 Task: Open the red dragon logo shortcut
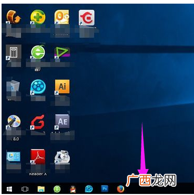(86, 18)
